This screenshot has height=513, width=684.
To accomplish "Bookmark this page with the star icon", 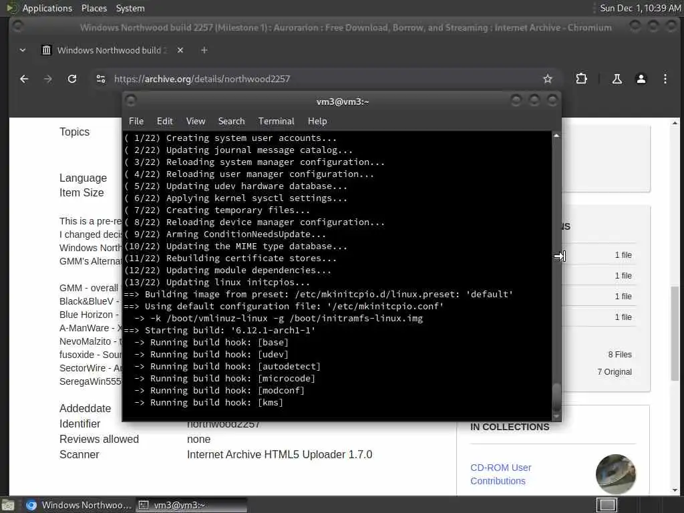I will [x=548, y=79].
